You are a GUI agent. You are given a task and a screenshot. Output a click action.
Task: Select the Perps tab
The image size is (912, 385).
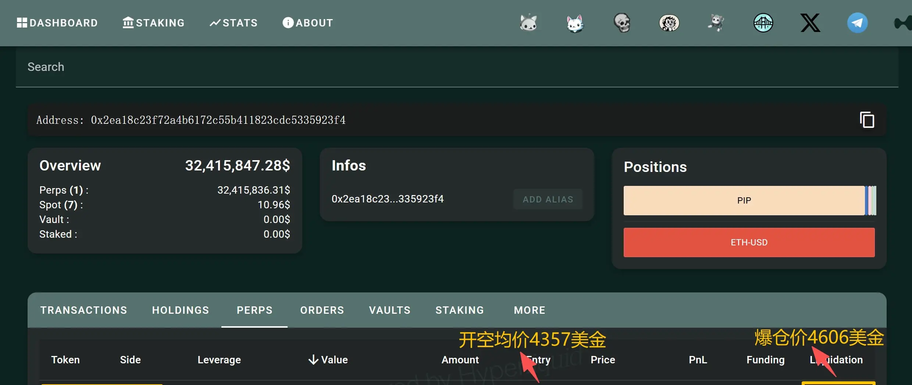254,310
